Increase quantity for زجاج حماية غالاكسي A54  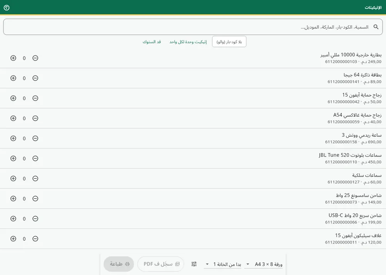pyautogui.click(x=13, y=118)
